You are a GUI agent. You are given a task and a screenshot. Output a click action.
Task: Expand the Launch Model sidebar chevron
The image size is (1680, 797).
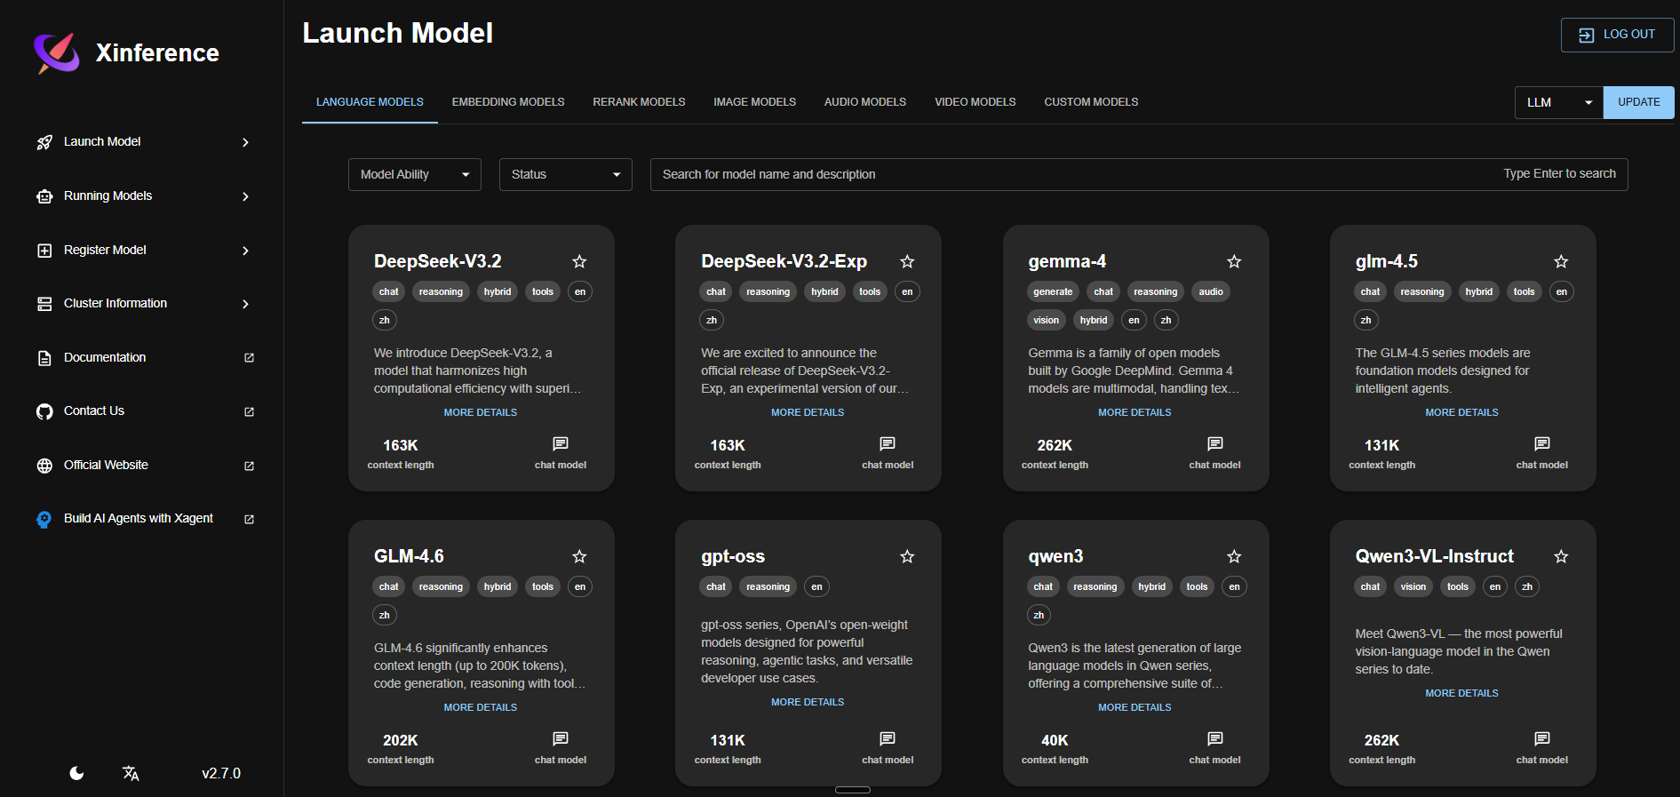pos(246,142)
